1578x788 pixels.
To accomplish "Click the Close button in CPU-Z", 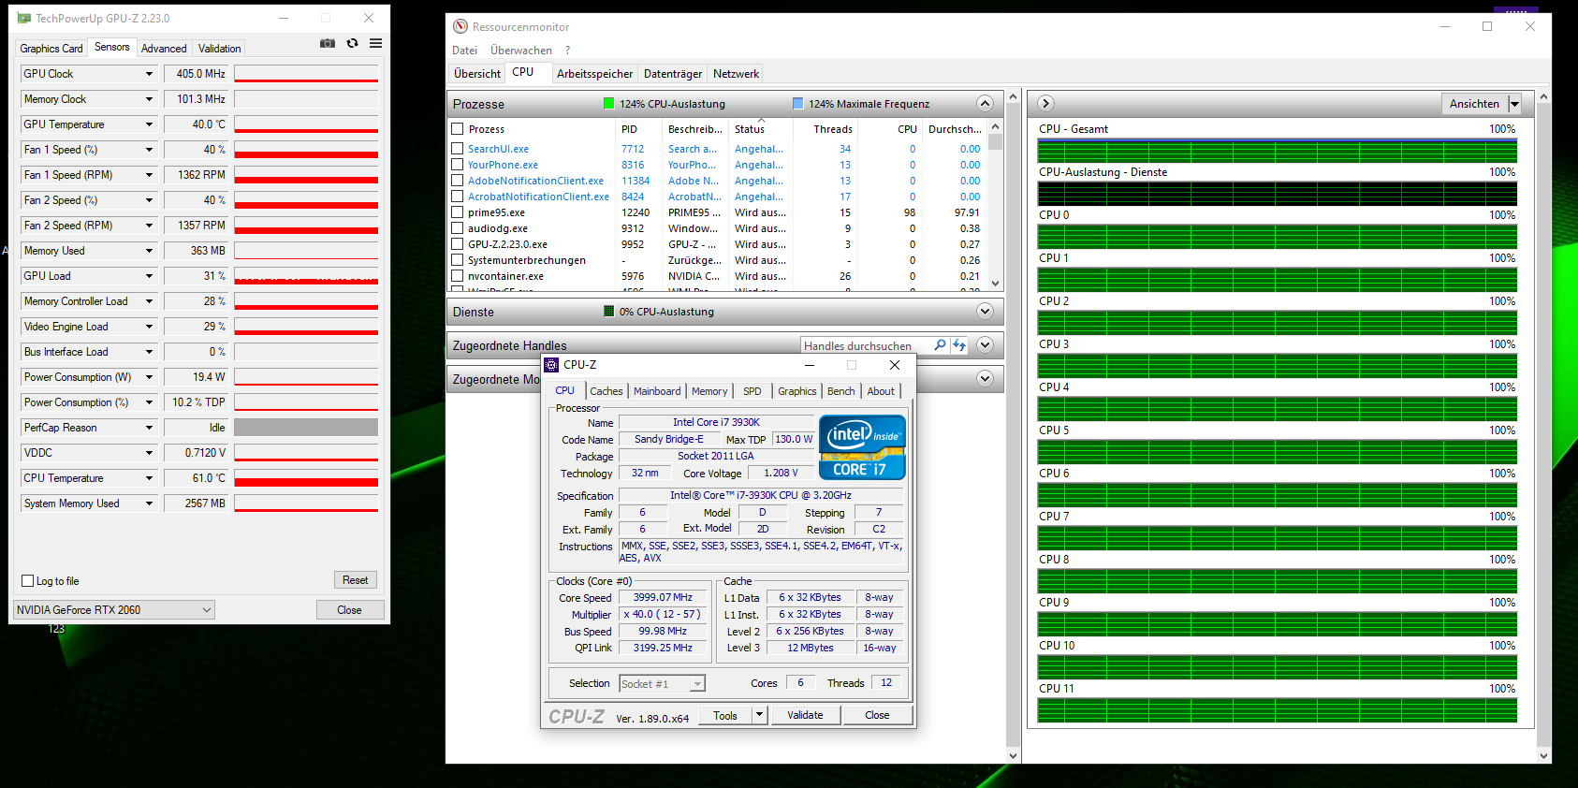I will click(x=877, y=715).
